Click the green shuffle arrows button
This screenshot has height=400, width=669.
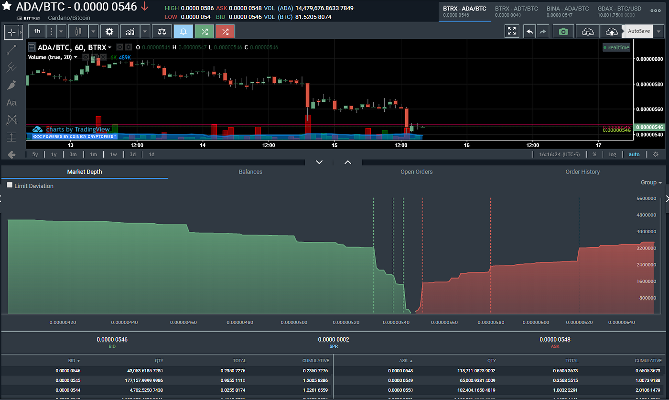click(x=205, y=32)
